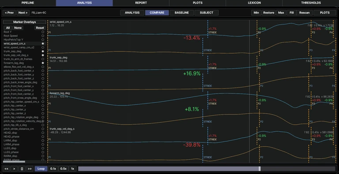Open the top PLOTS tab
Image resolution: width=339 pixels, height=174 pixels.
point(198,3)
